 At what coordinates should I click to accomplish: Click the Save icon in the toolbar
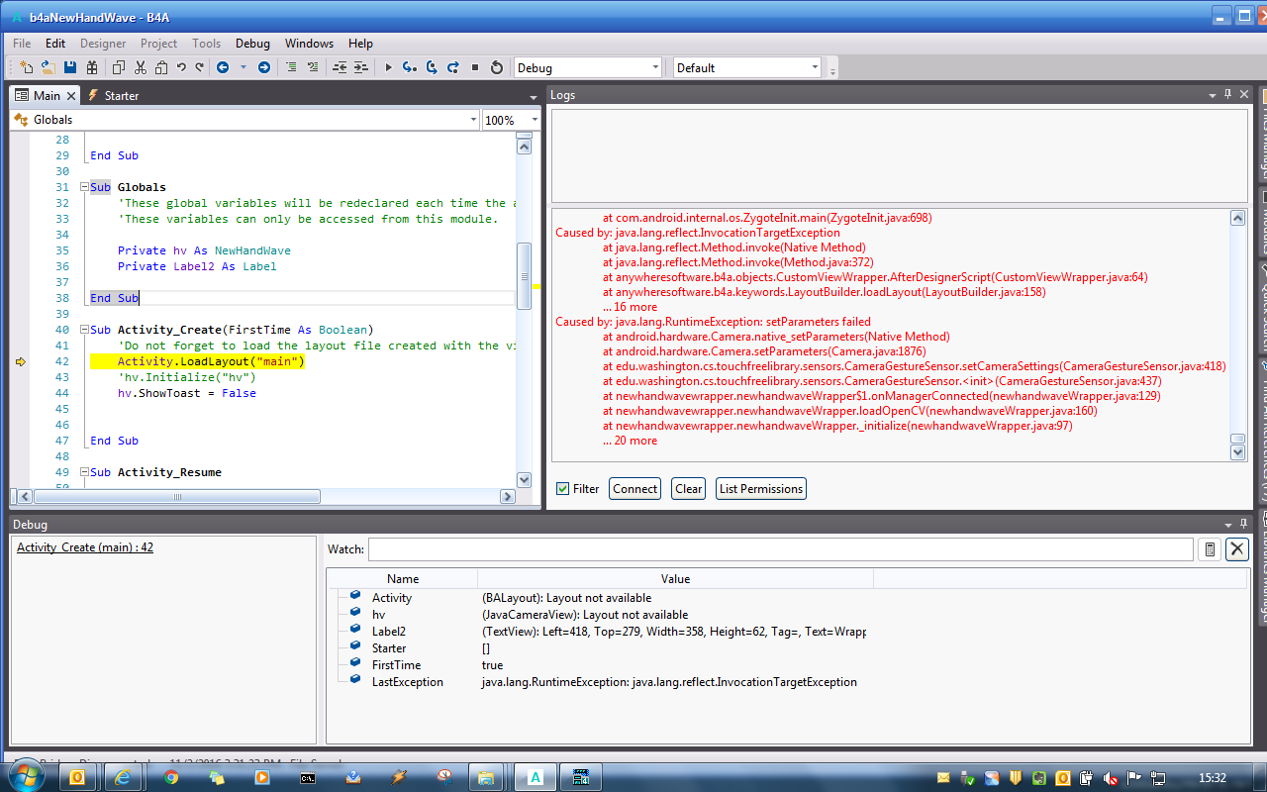[70, 67]
